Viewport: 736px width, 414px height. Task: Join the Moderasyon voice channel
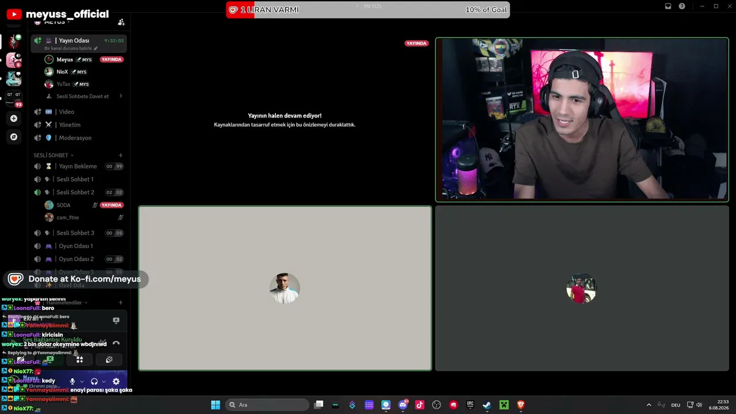(x=79, y=138)
